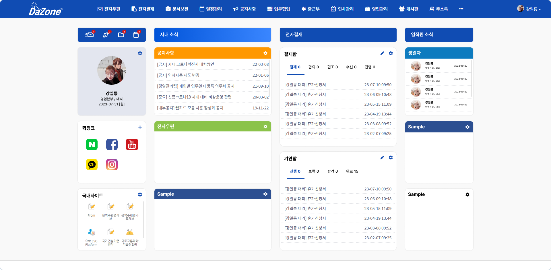Click the 강일룡 profile photo
This screenshot has width=551, height=270.
112,70
